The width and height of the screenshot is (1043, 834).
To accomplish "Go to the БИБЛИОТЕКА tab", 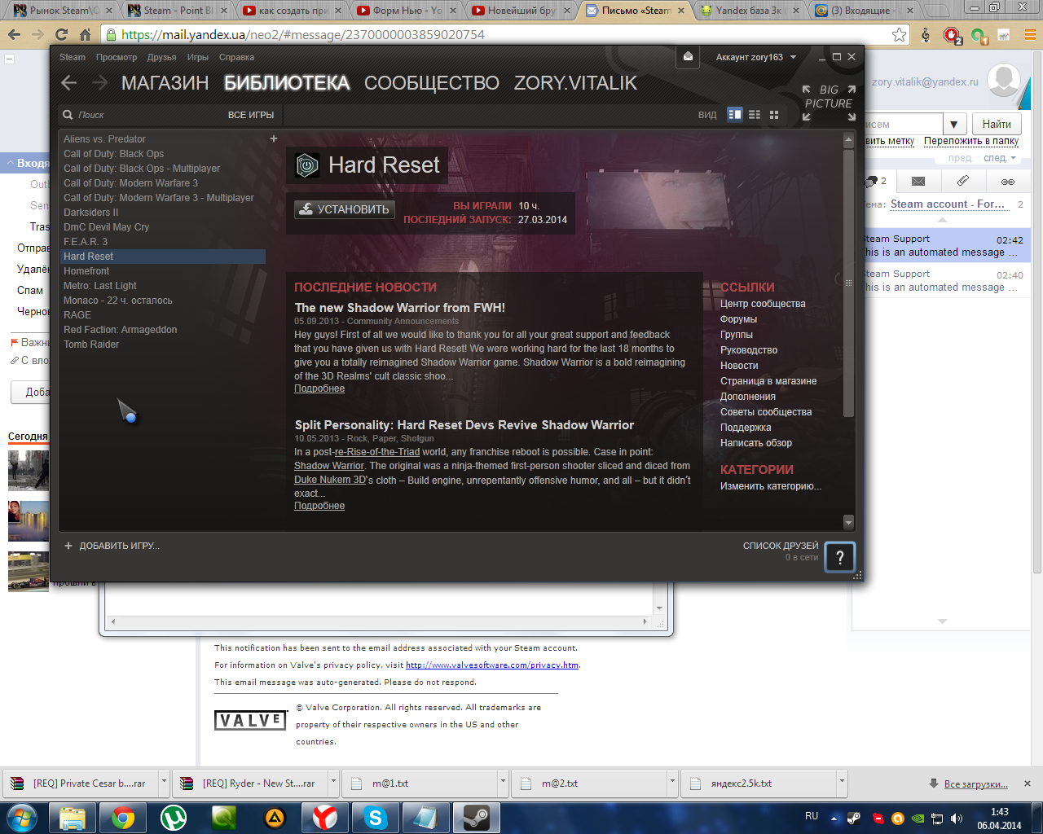I will tap(287, 83).
